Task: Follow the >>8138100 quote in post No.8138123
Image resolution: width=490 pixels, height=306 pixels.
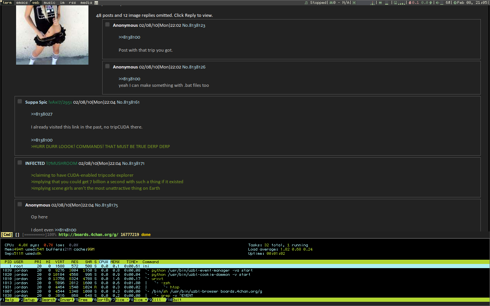Action: point(129,37)
